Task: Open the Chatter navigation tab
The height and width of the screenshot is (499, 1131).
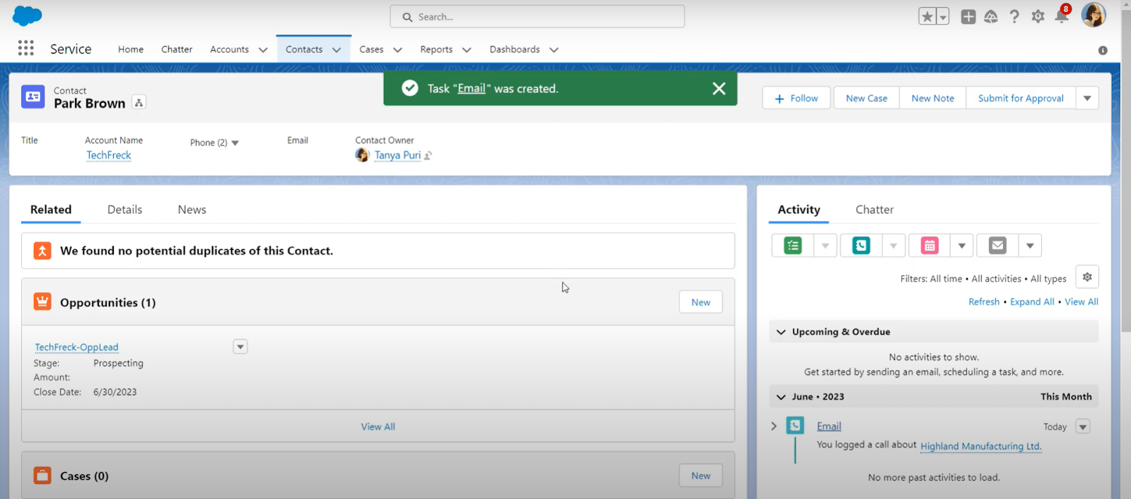Action: (x=177, y=49)
